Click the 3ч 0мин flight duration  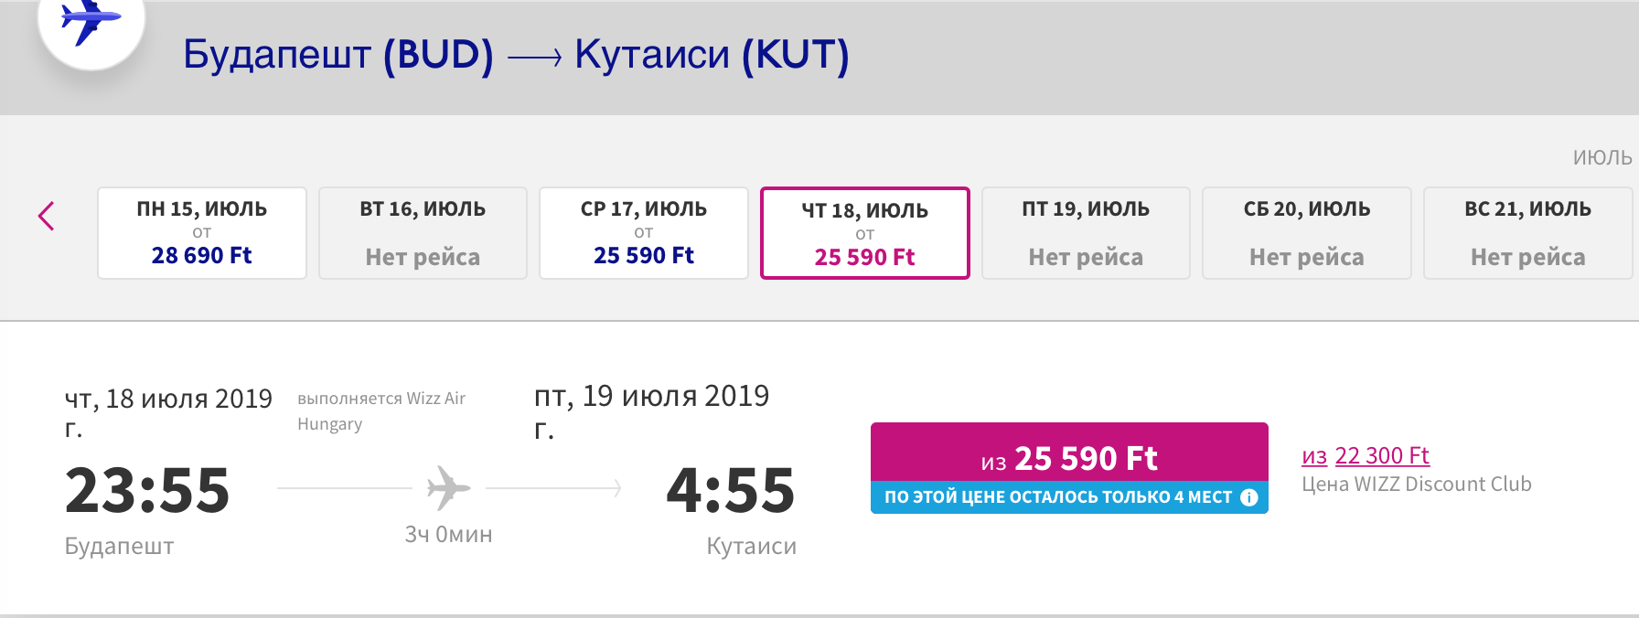click(x=448, y=534)
